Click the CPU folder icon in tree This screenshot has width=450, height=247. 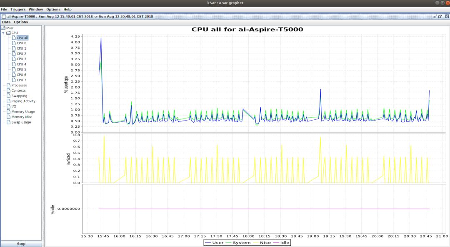click(x=9, y=33)
